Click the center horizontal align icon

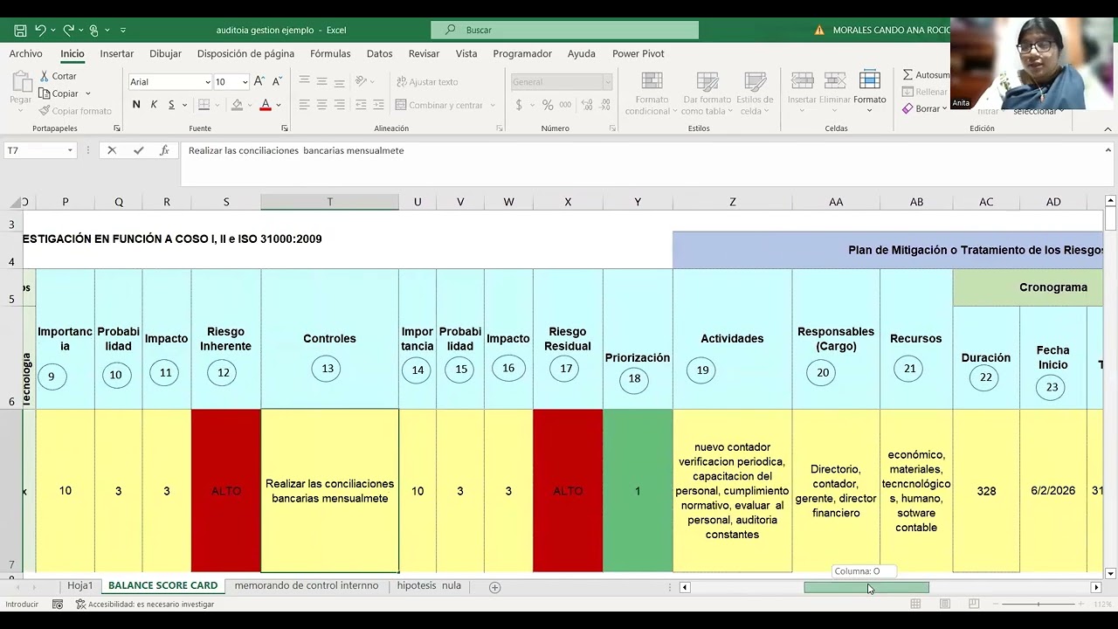(x=322, y=105)
